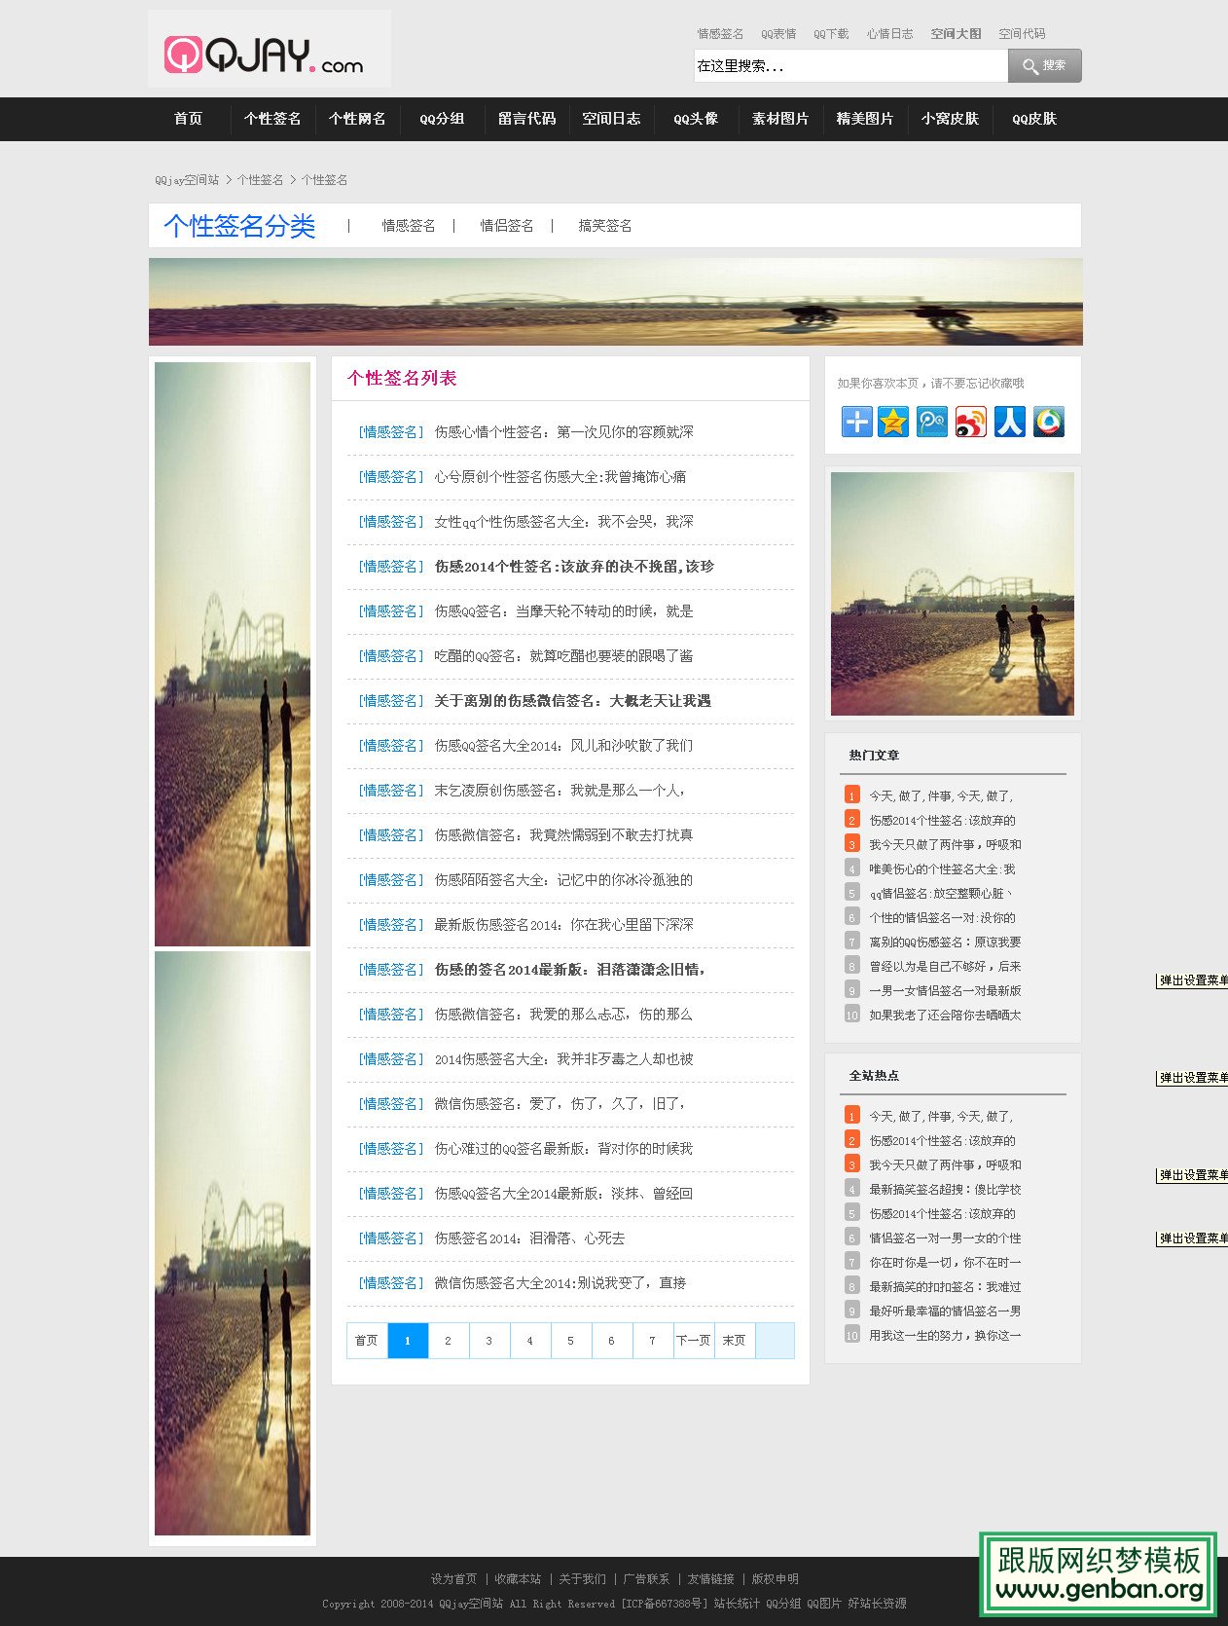Click the top link 空间代码
Image resolution: width=1228 pixels, height=1626 pixels.
(1022, 34)
